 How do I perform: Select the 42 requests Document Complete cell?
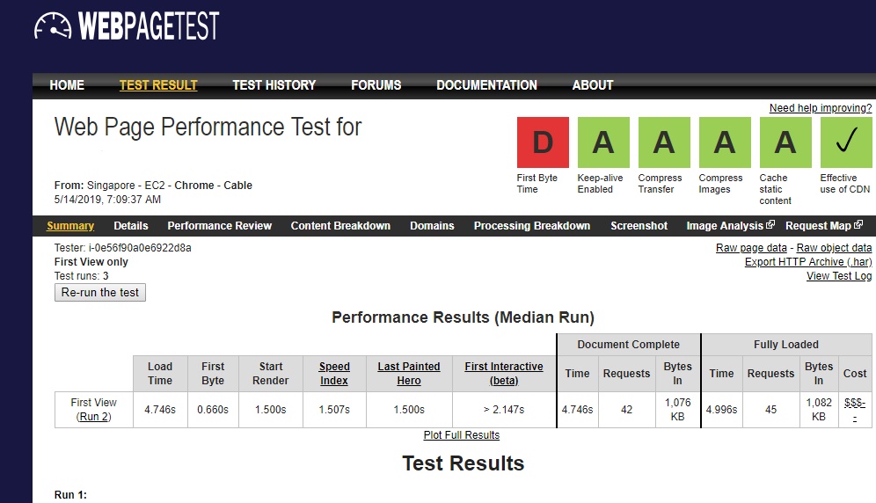click(x=627, y=410)
